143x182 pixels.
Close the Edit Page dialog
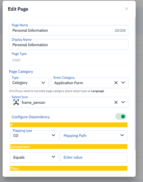tap(127, 9)
